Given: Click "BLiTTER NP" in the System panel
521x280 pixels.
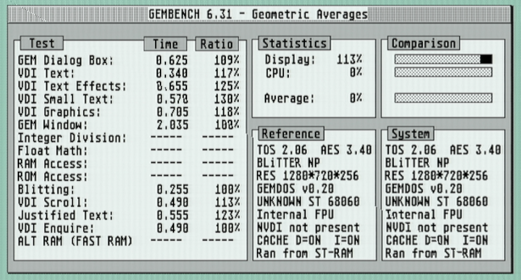Looking at the screenshot, I should [x=417, y=163].
